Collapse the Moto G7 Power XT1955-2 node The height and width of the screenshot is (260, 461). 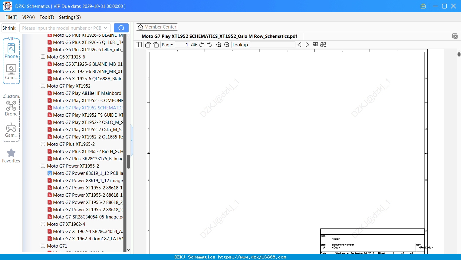pos(43,166)
